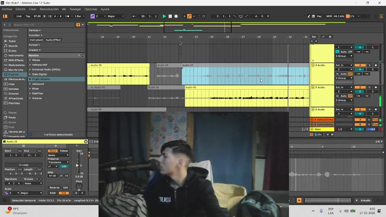Click the Link button
The height and width of the screenshot is (217, 386).
coord(19,16)
